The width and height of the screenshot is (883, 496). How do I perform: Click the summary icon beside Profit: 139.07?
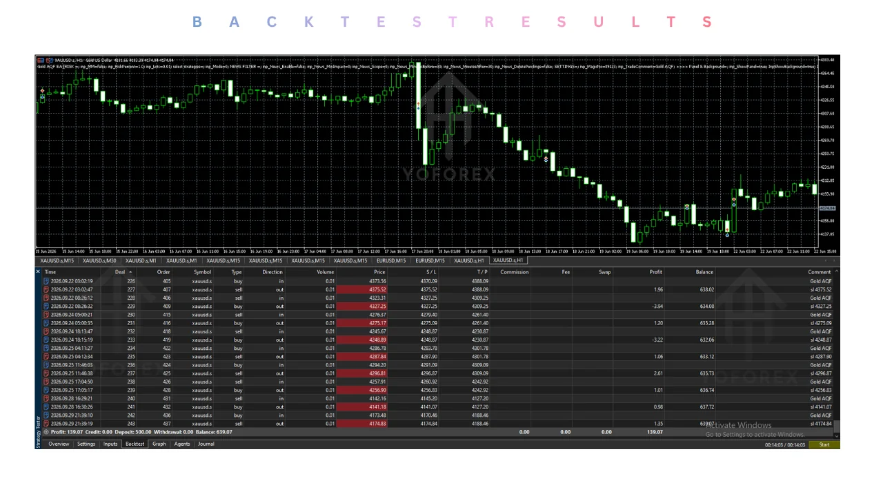point(46,432)
